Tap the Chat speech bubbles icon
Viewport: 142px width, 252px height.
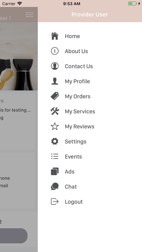[55, 186]
